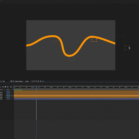Image resolution: width=139 pixels, height=139 pixels.
Task: Open the 1 View layout dropdown
Action: (28, 81)
